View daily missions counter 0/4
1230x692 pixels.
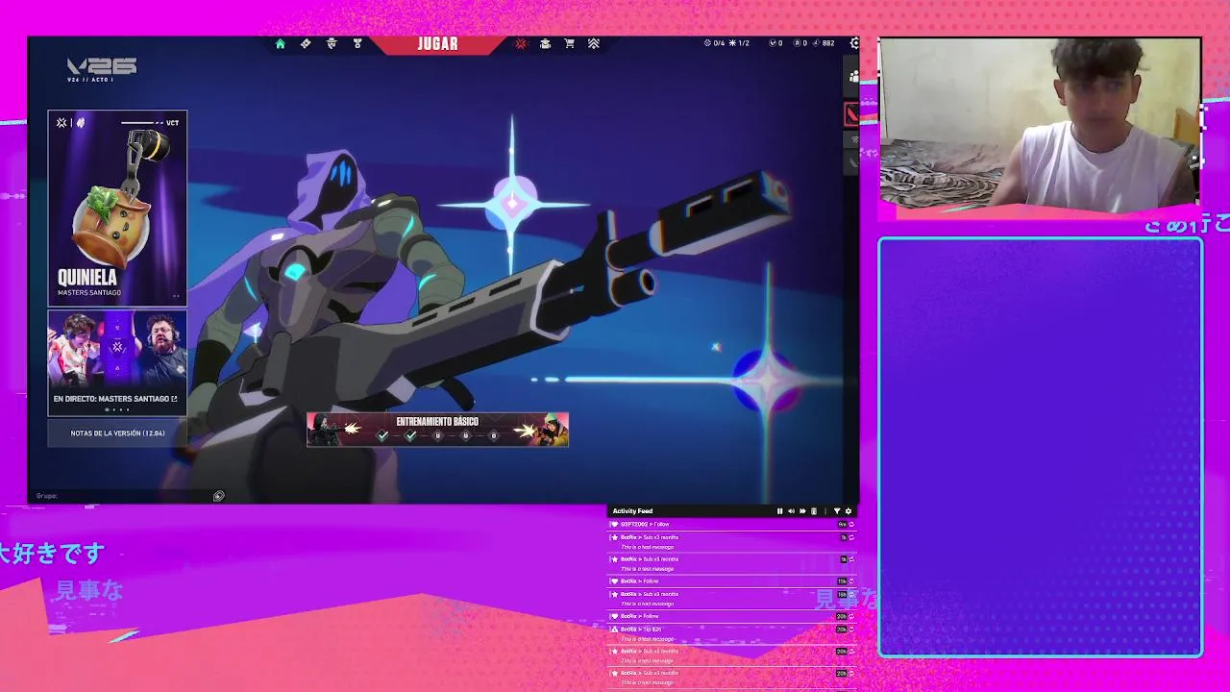pyautogui.click(x=715, y=43)
